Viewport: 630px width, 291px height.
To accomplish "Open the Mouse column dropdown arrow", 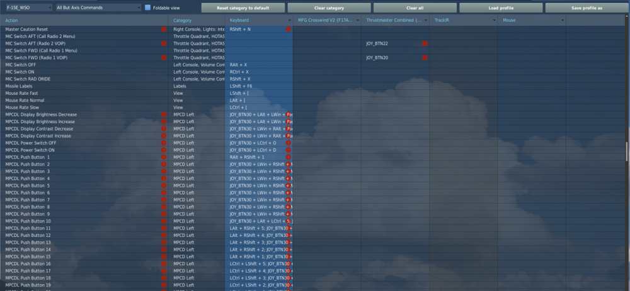I will [563, 21].
